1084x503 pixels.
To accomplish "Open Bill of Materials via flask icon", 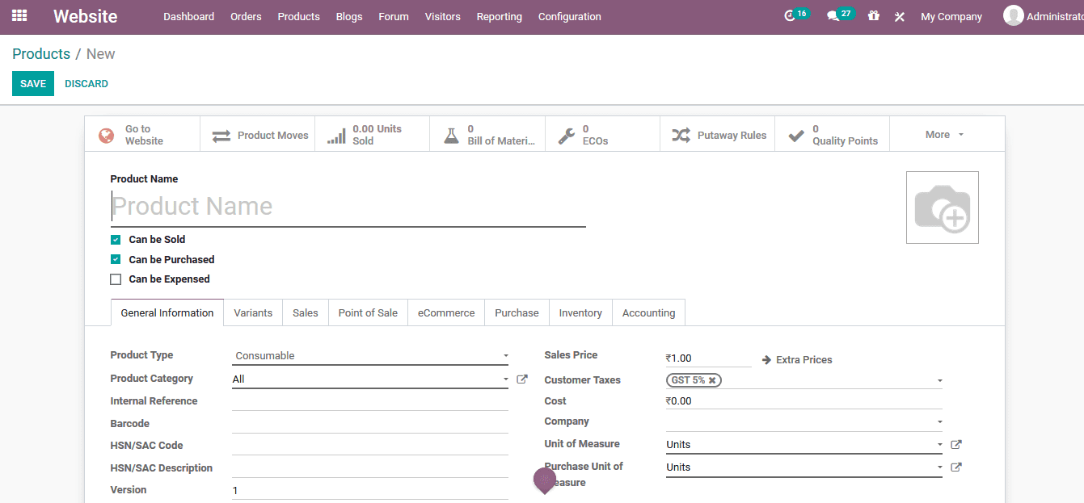I will 452,134.
